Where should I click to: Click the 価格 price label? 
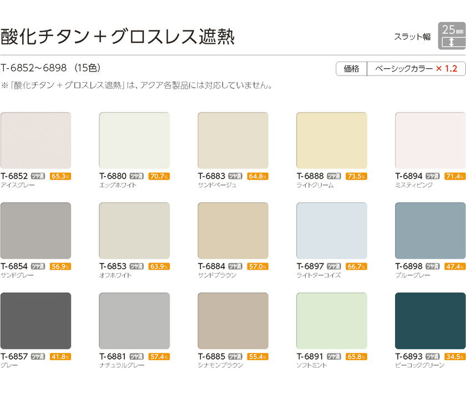[352, 69]
